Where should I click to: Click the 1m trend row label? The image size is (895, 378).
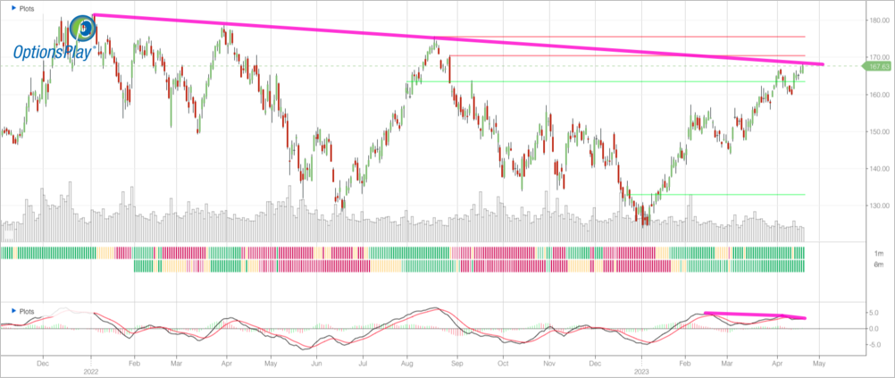pos(878,253)
